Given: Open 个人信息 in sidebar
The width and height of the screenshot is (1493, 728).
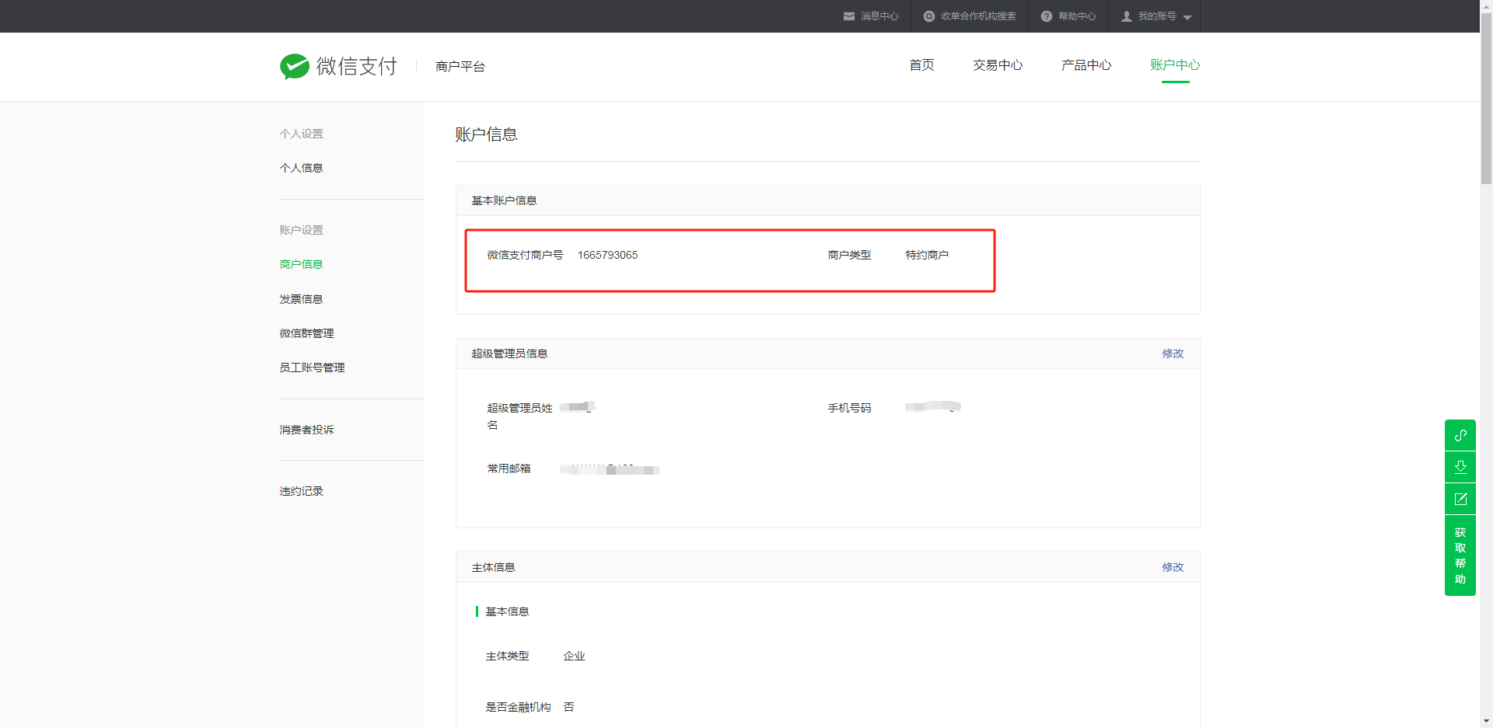Looking at the screenshot, I should 301,168.
